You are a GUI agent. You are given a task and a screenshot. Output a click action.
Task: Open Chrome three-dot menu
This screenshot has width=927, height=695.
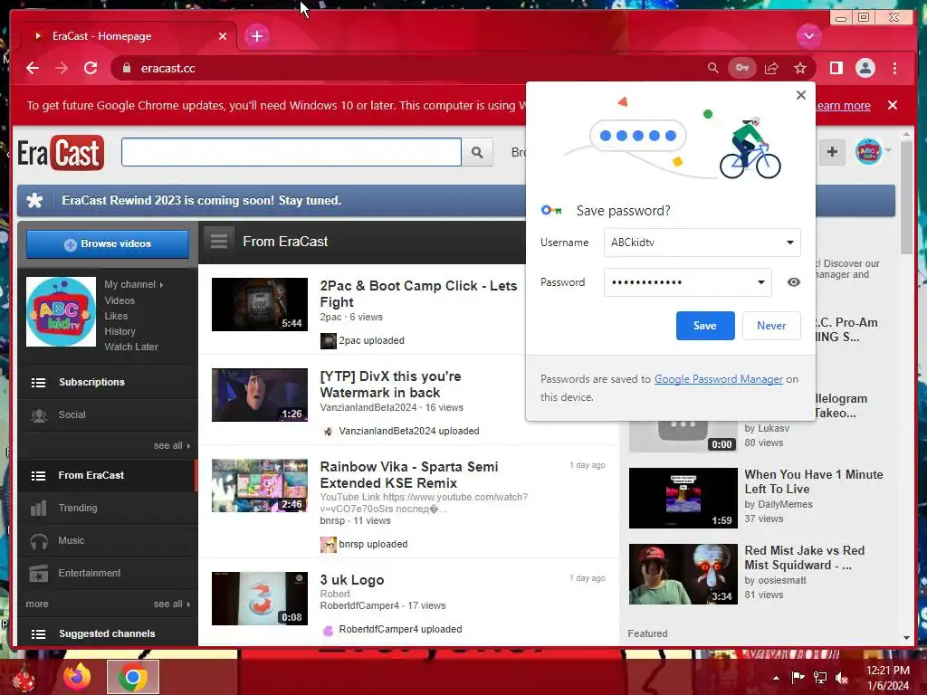click(x=894, y=68)
